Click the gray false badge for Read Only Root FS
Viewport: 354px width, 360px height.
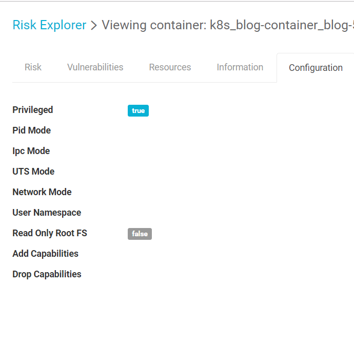pyautogui.click(x=140, y=234)
